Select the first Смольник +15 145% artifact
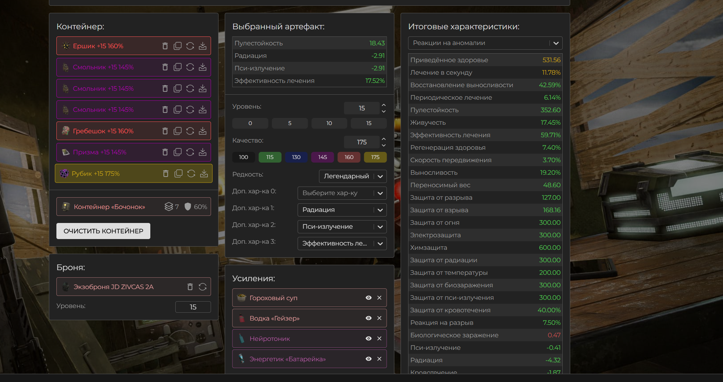The width and height of the screenshot is (723, 382). (x=104, y=67)
